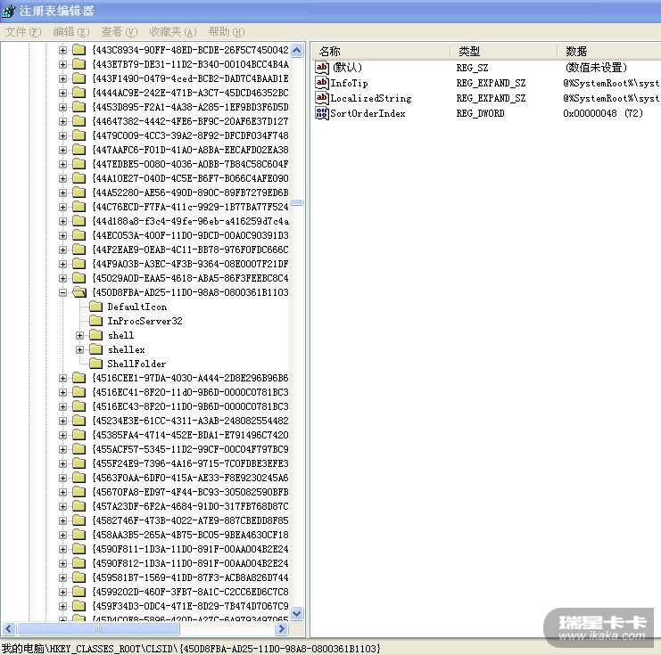Collapse the {450D8FBA-AD25 key
Image resolution: width=661 pixels, height=655 pixels.
(62, 292)
